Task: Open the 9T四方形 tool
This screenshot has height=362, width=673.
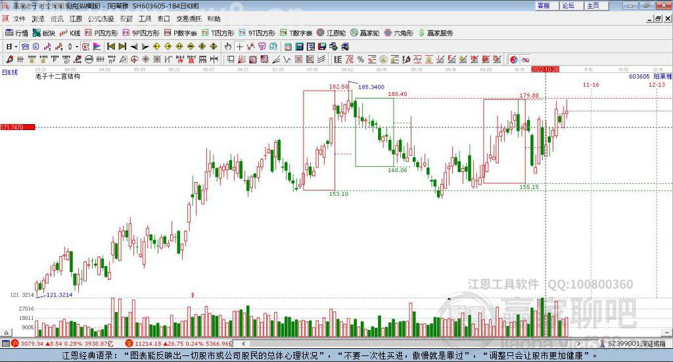Action: point(257,33)
